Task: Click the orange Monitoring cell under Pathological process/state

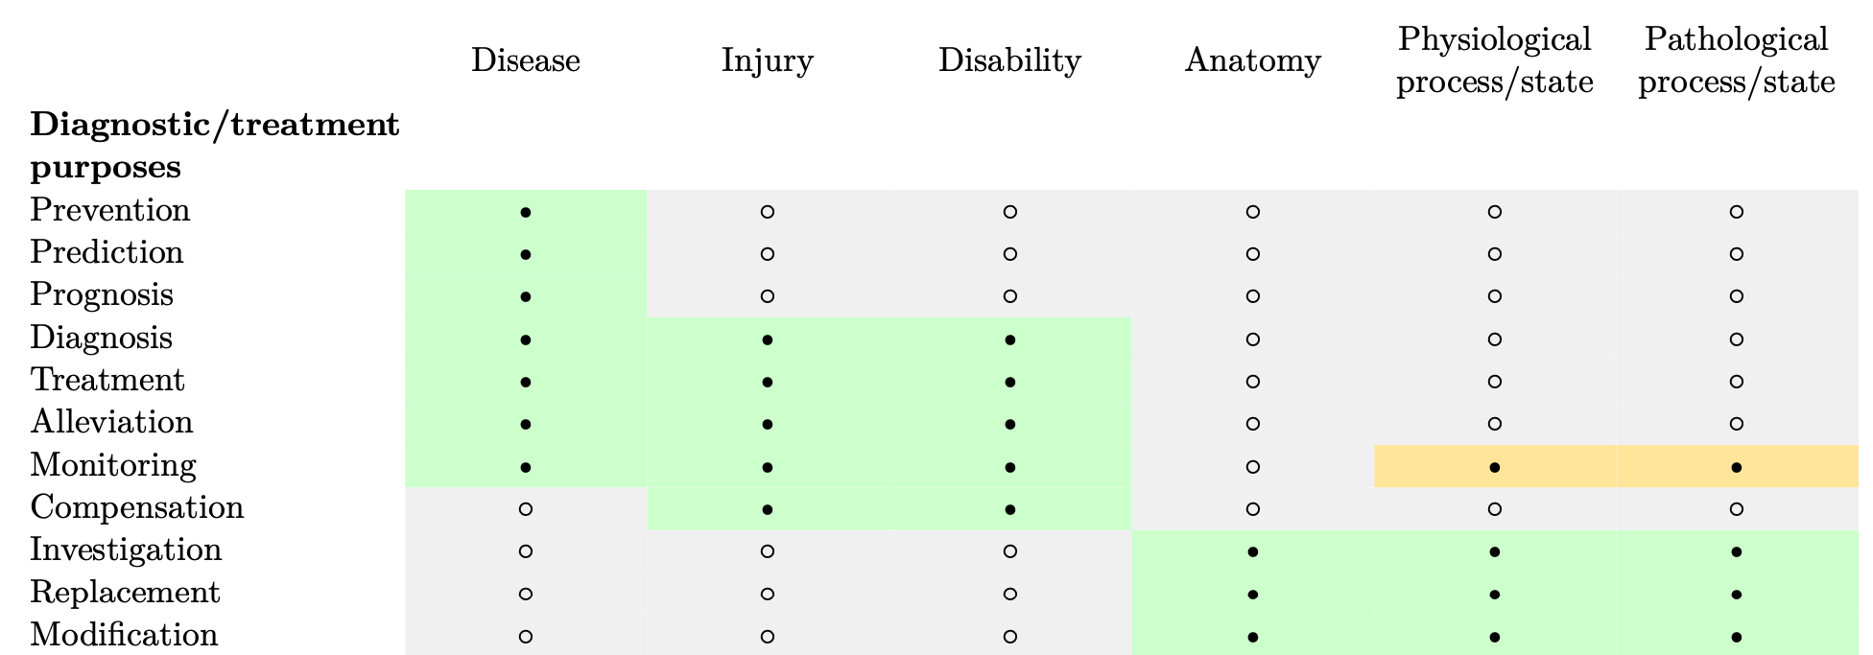Action: [1737, 467]
